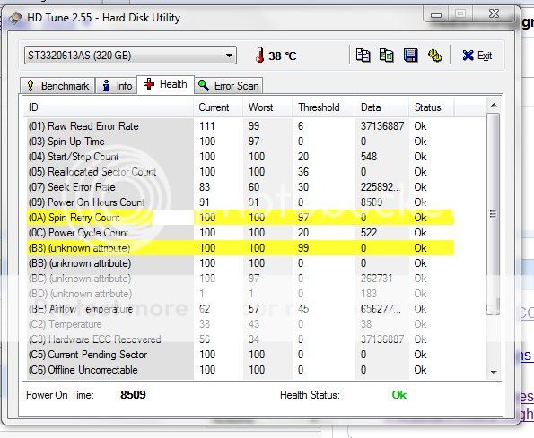
Task: Click the 522 Power Cycle data value
Action: (369, 233)
